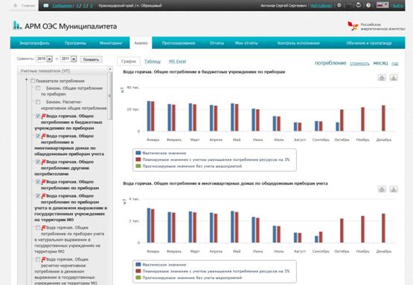Uncheck 'Вода горячая. Общее потребление по приборам'
Screen dimensions: 413x285
[38, 182]
